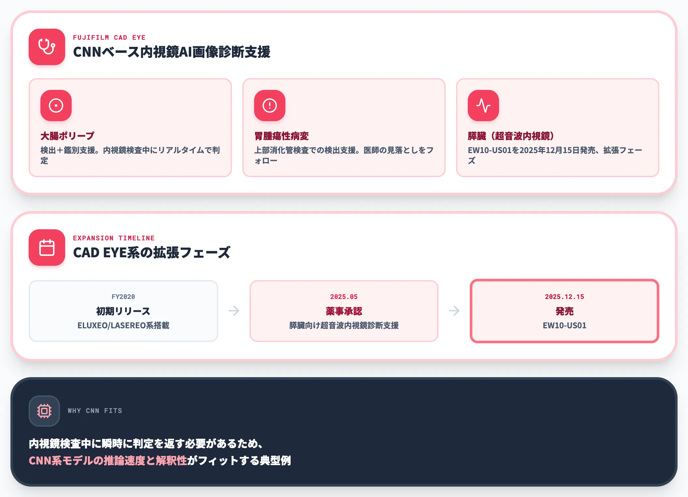Click the EW10-US01を2025年12月15日発売 description
This screenshot has width=688, height=497.
(x=555, y=155)
